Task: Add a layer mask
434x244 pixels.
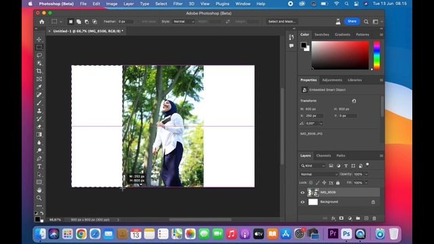Action: 341,218
